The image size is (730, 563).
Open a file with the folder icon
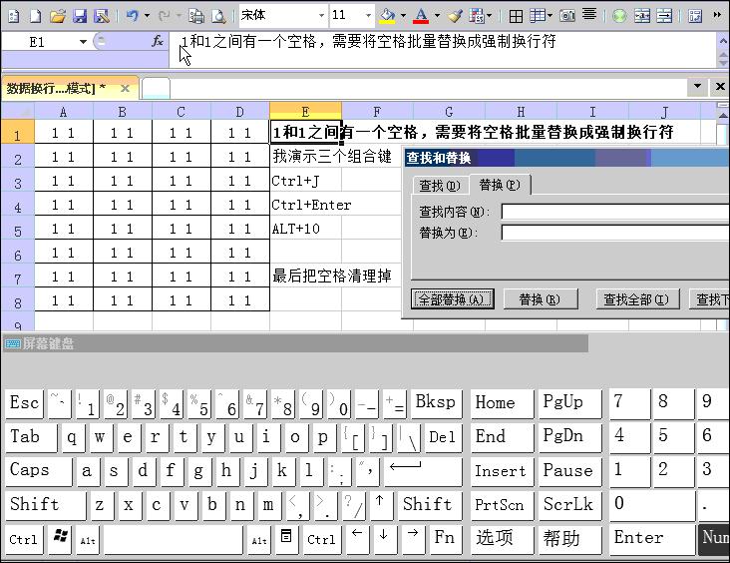click(58, 16)
